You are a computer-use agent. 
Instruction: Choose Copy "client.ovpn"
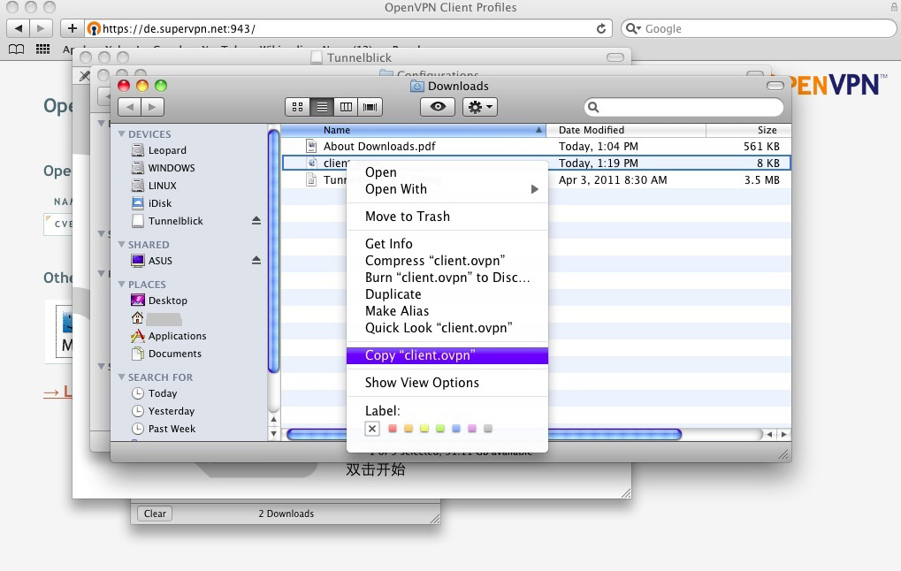pyautogui.click(x=447, y=355)
